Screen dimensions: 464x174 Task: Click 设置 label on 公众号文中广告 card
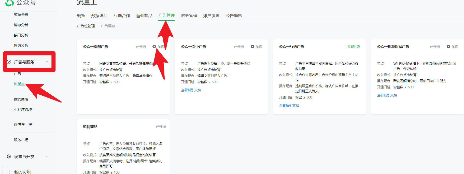tap(259, 47)
